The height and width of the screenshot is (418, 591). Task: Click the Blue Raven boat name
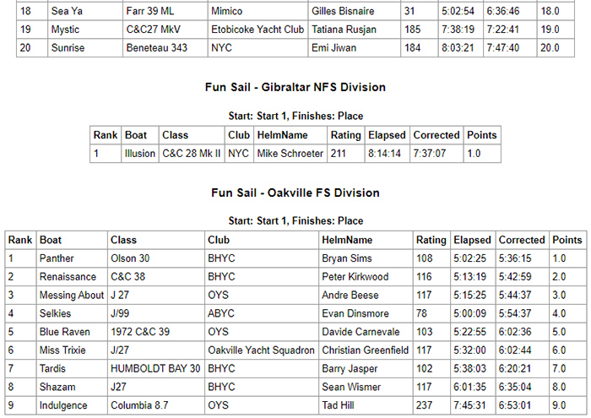64,332
